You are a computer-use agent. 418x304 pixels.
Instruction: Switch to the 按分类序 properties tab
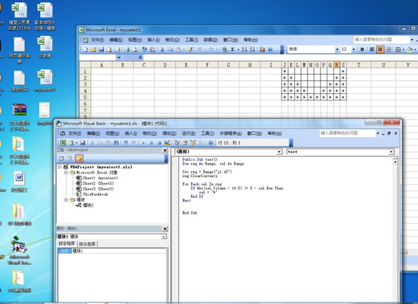[88, 244]
